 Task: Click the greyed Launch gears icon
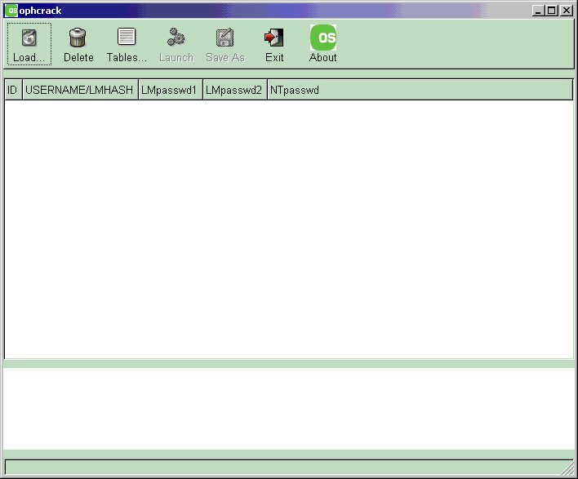pos(176,38)
